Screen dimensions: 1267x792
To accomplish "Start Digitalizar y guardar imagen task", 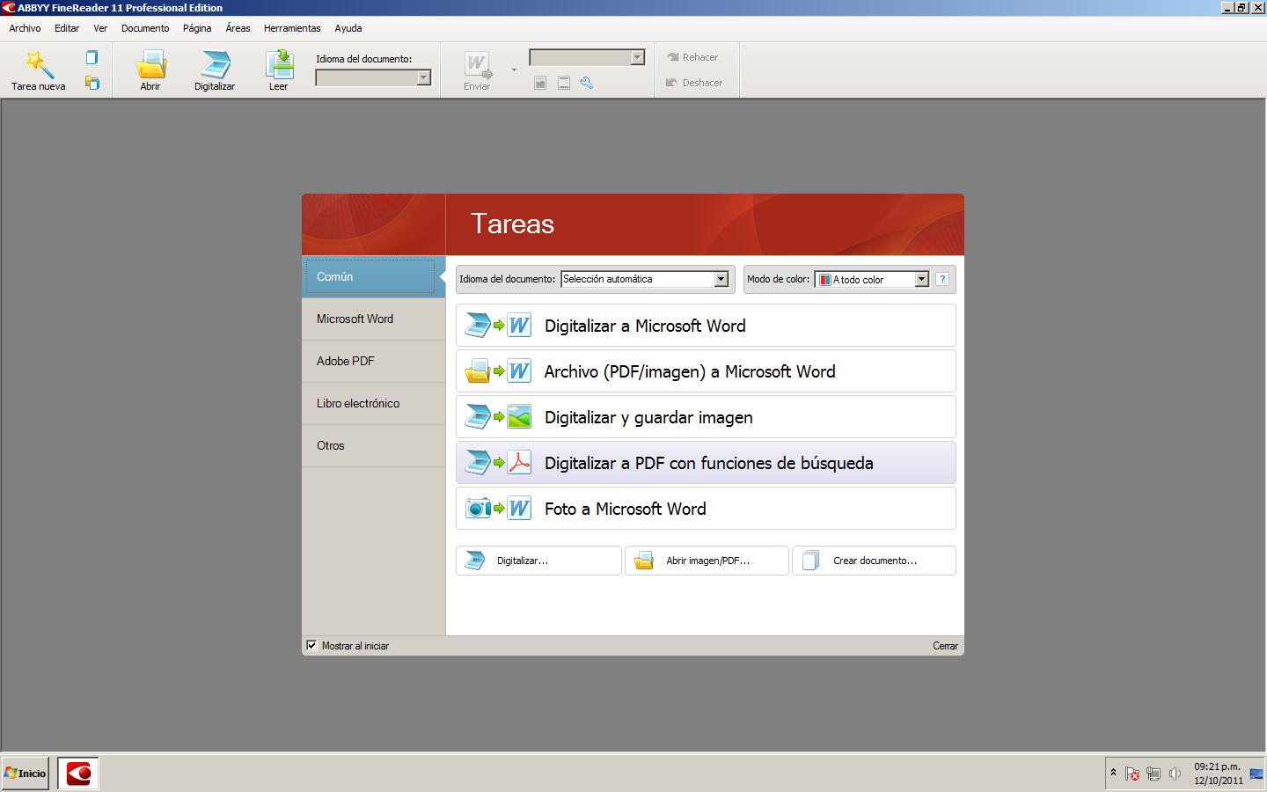I will [706, 417].
